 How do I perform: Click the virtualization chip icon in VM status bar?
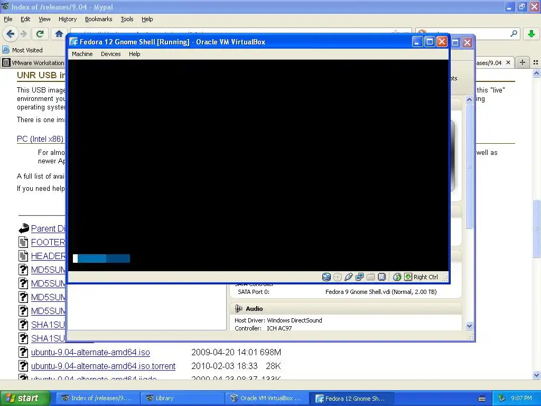[x=381, y=277]
